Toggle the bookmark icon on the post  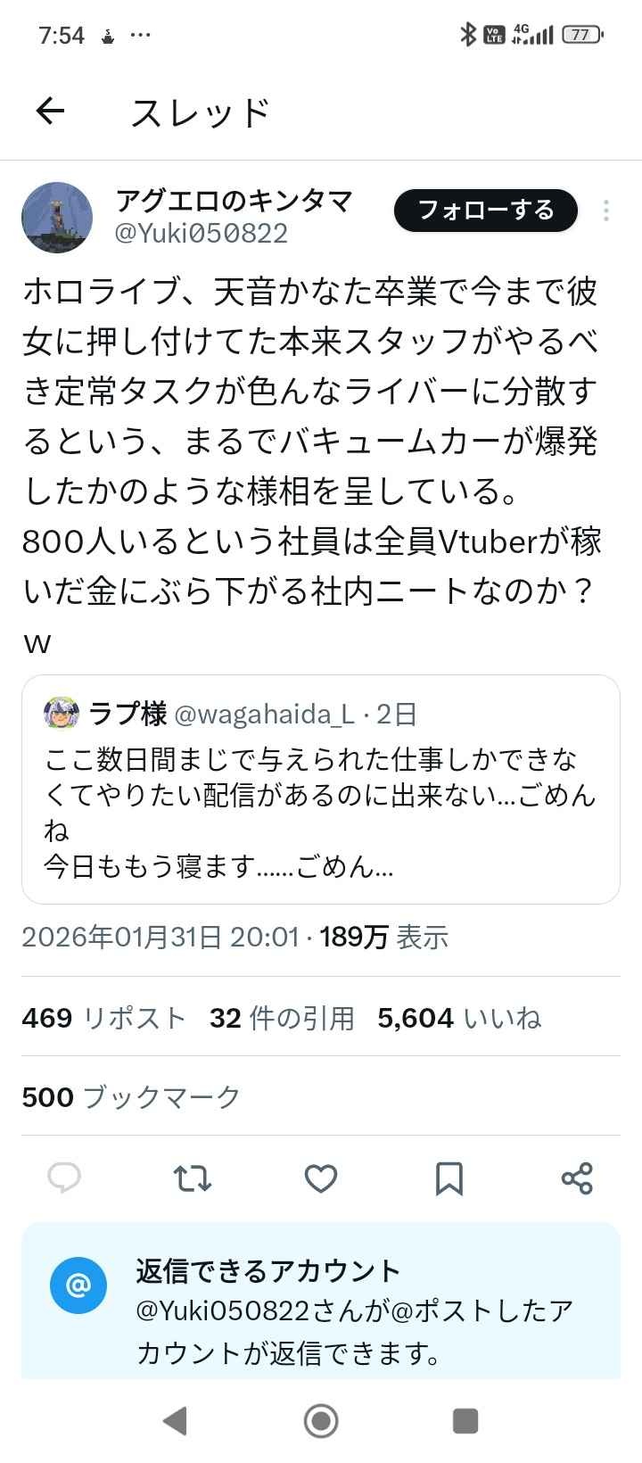pos(449,1178)
